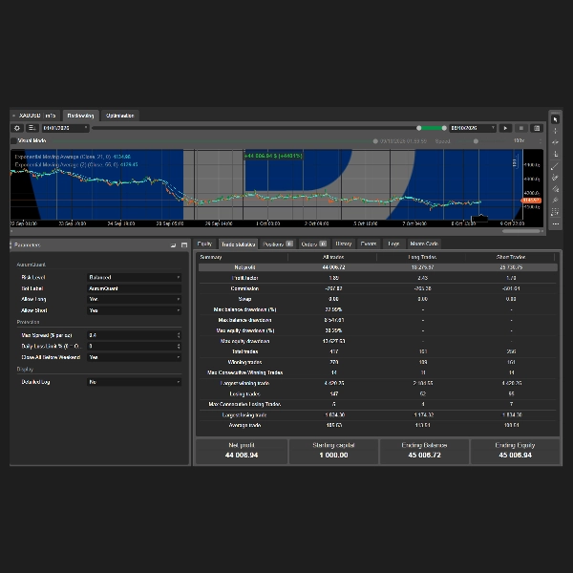The height and width of the screenshot is (573, 573).
Task: Click the Bot Label input field
Action: pos(134,288)
